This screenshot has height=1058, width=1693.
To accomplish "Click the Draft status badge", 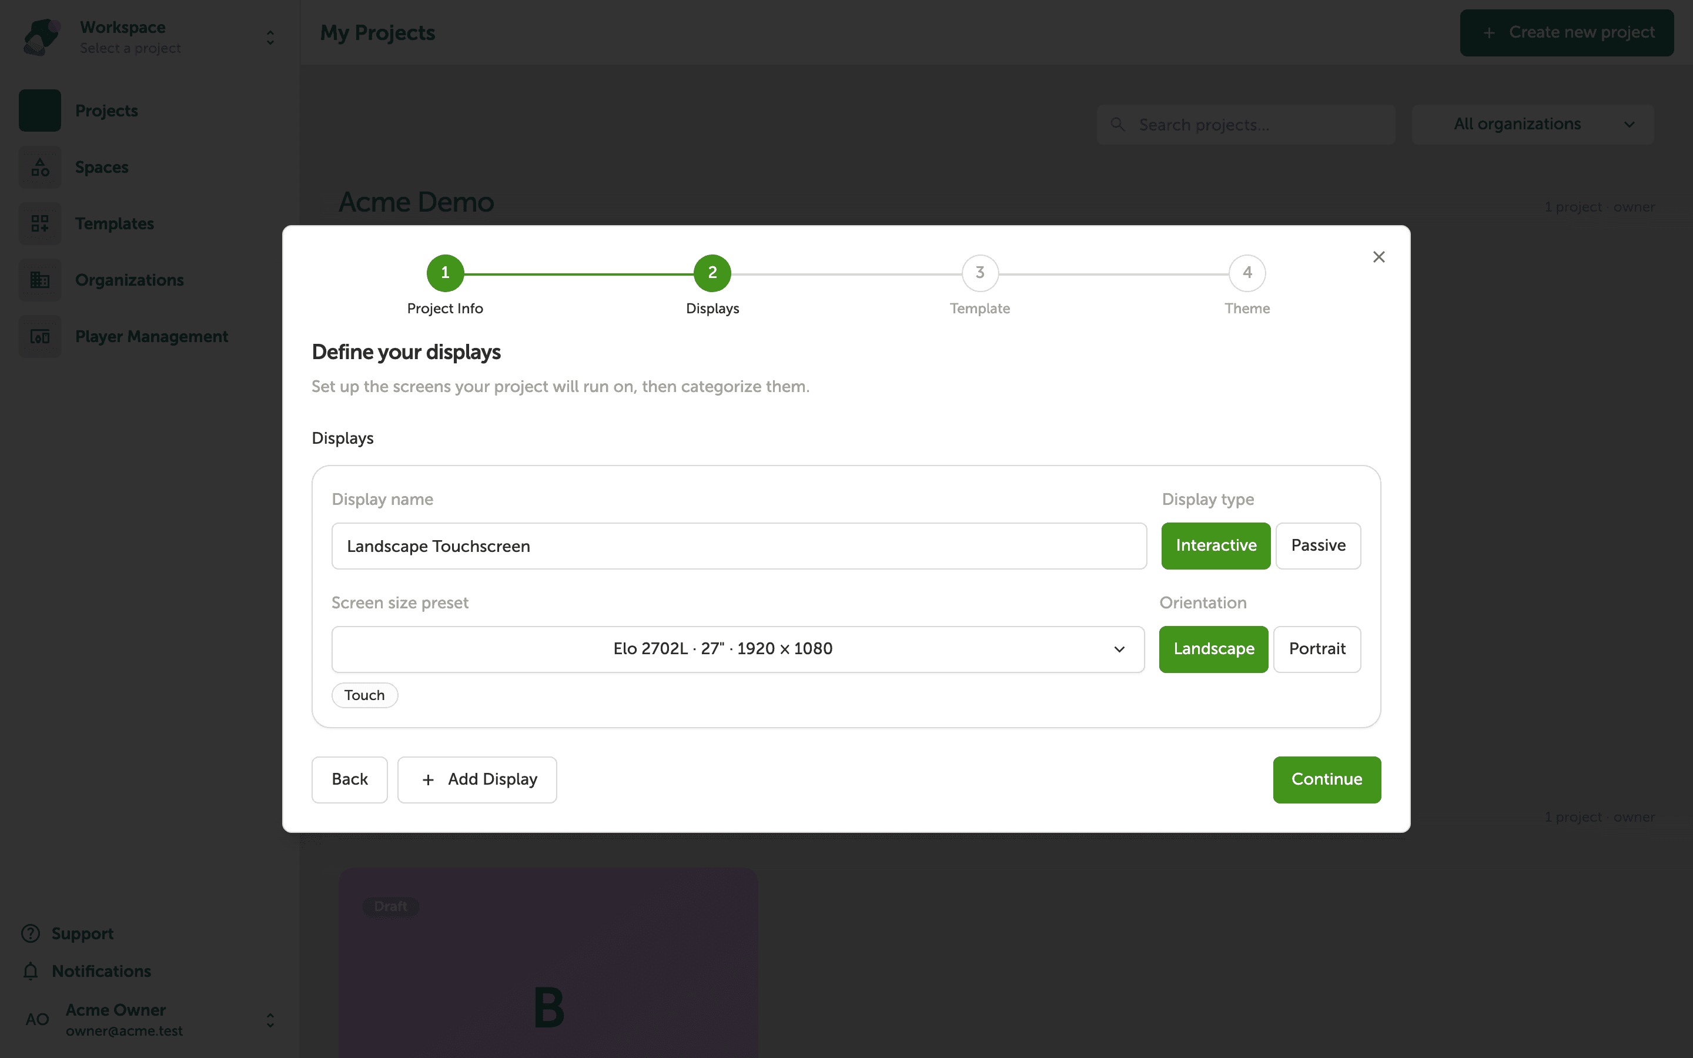I will coord(390,906).
